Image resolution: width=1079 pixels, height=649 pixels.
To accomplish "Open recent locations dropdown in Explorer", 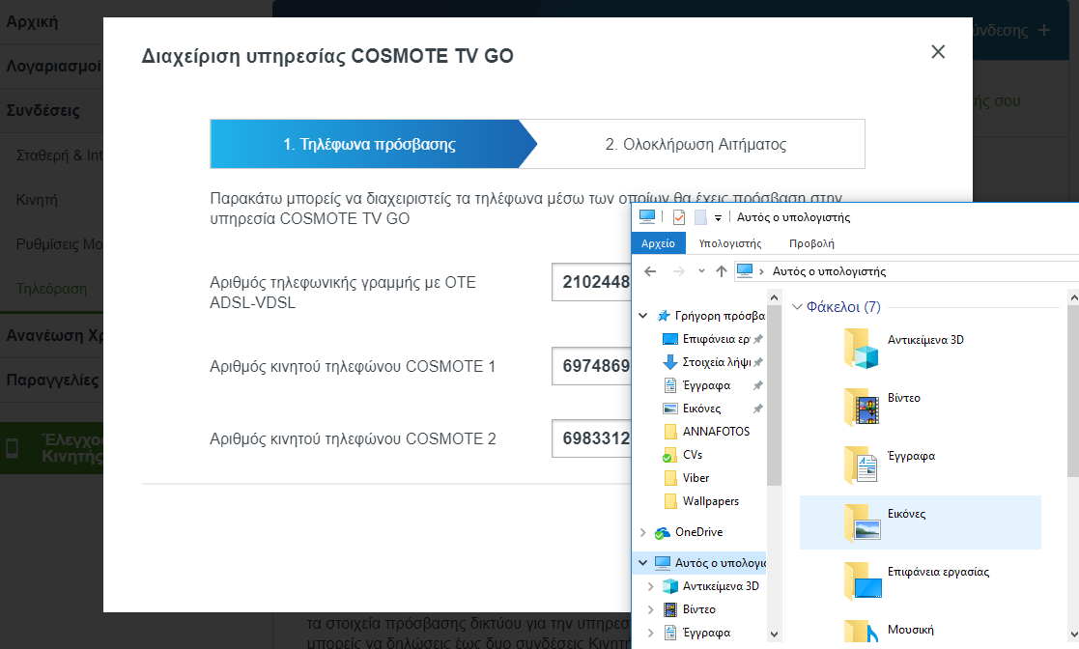I will [x=701, y=271].
